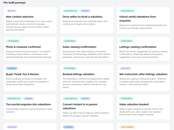This screenshot has width=174, height=130.
Task: Click Confirmation tag on Sales valuation booked card
Action: coord(126,98)
